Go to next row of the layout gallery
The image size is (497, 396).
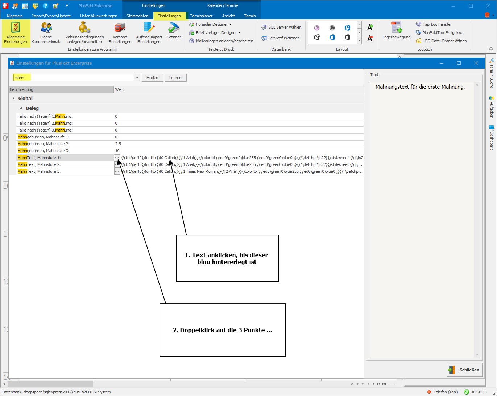359,32
